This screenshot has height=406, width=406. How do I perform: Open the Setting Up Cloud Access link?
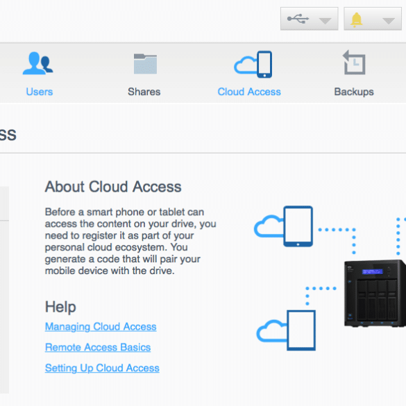(102, 368)
